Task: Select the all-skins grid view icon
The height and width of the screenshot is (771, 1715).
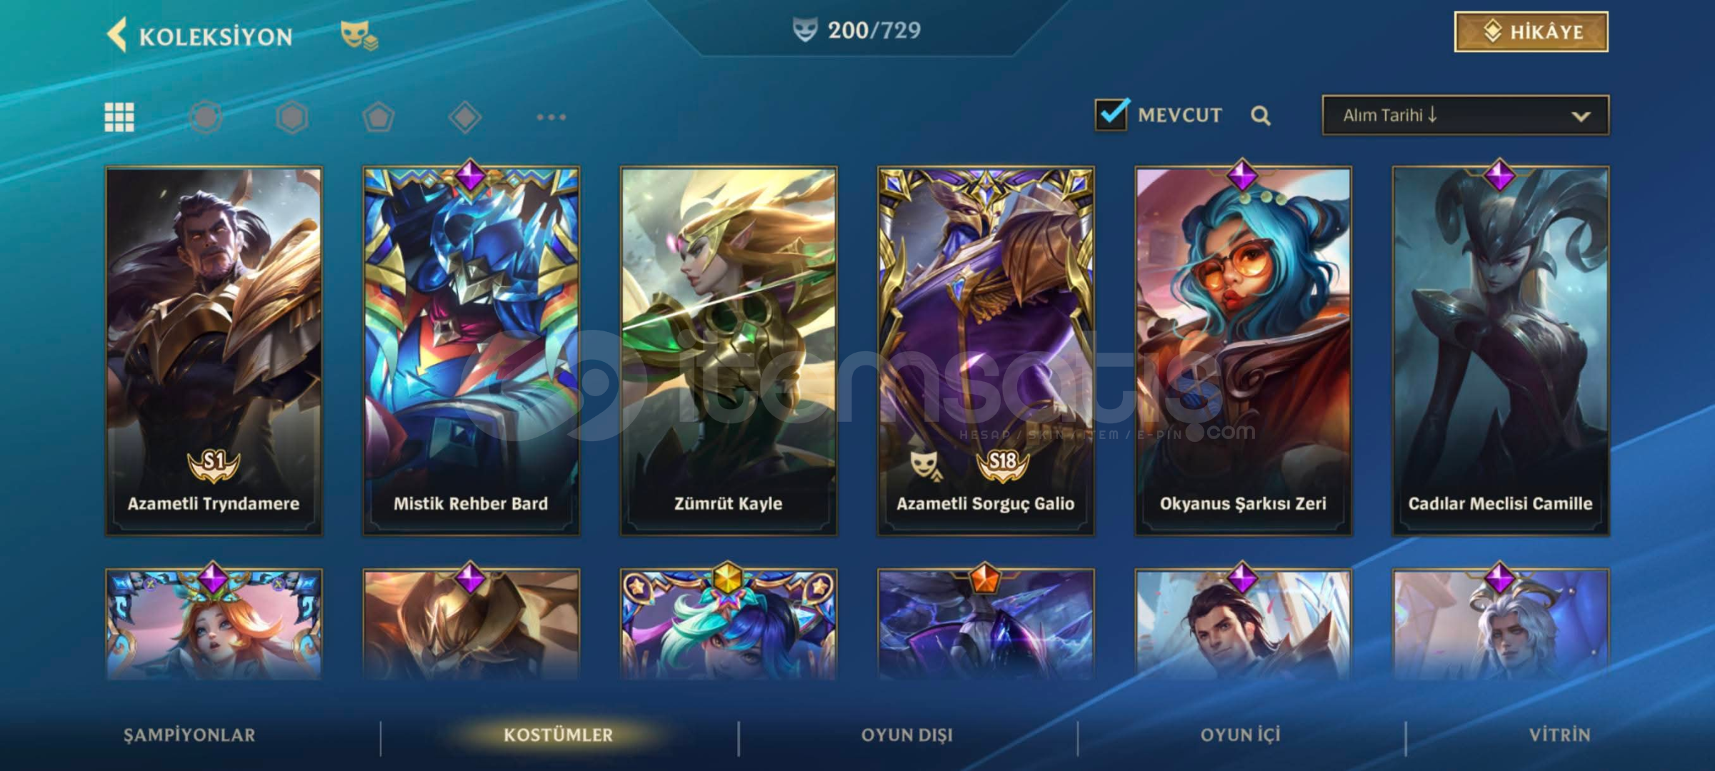Action: pyautogui.click(x=119, y=117)
